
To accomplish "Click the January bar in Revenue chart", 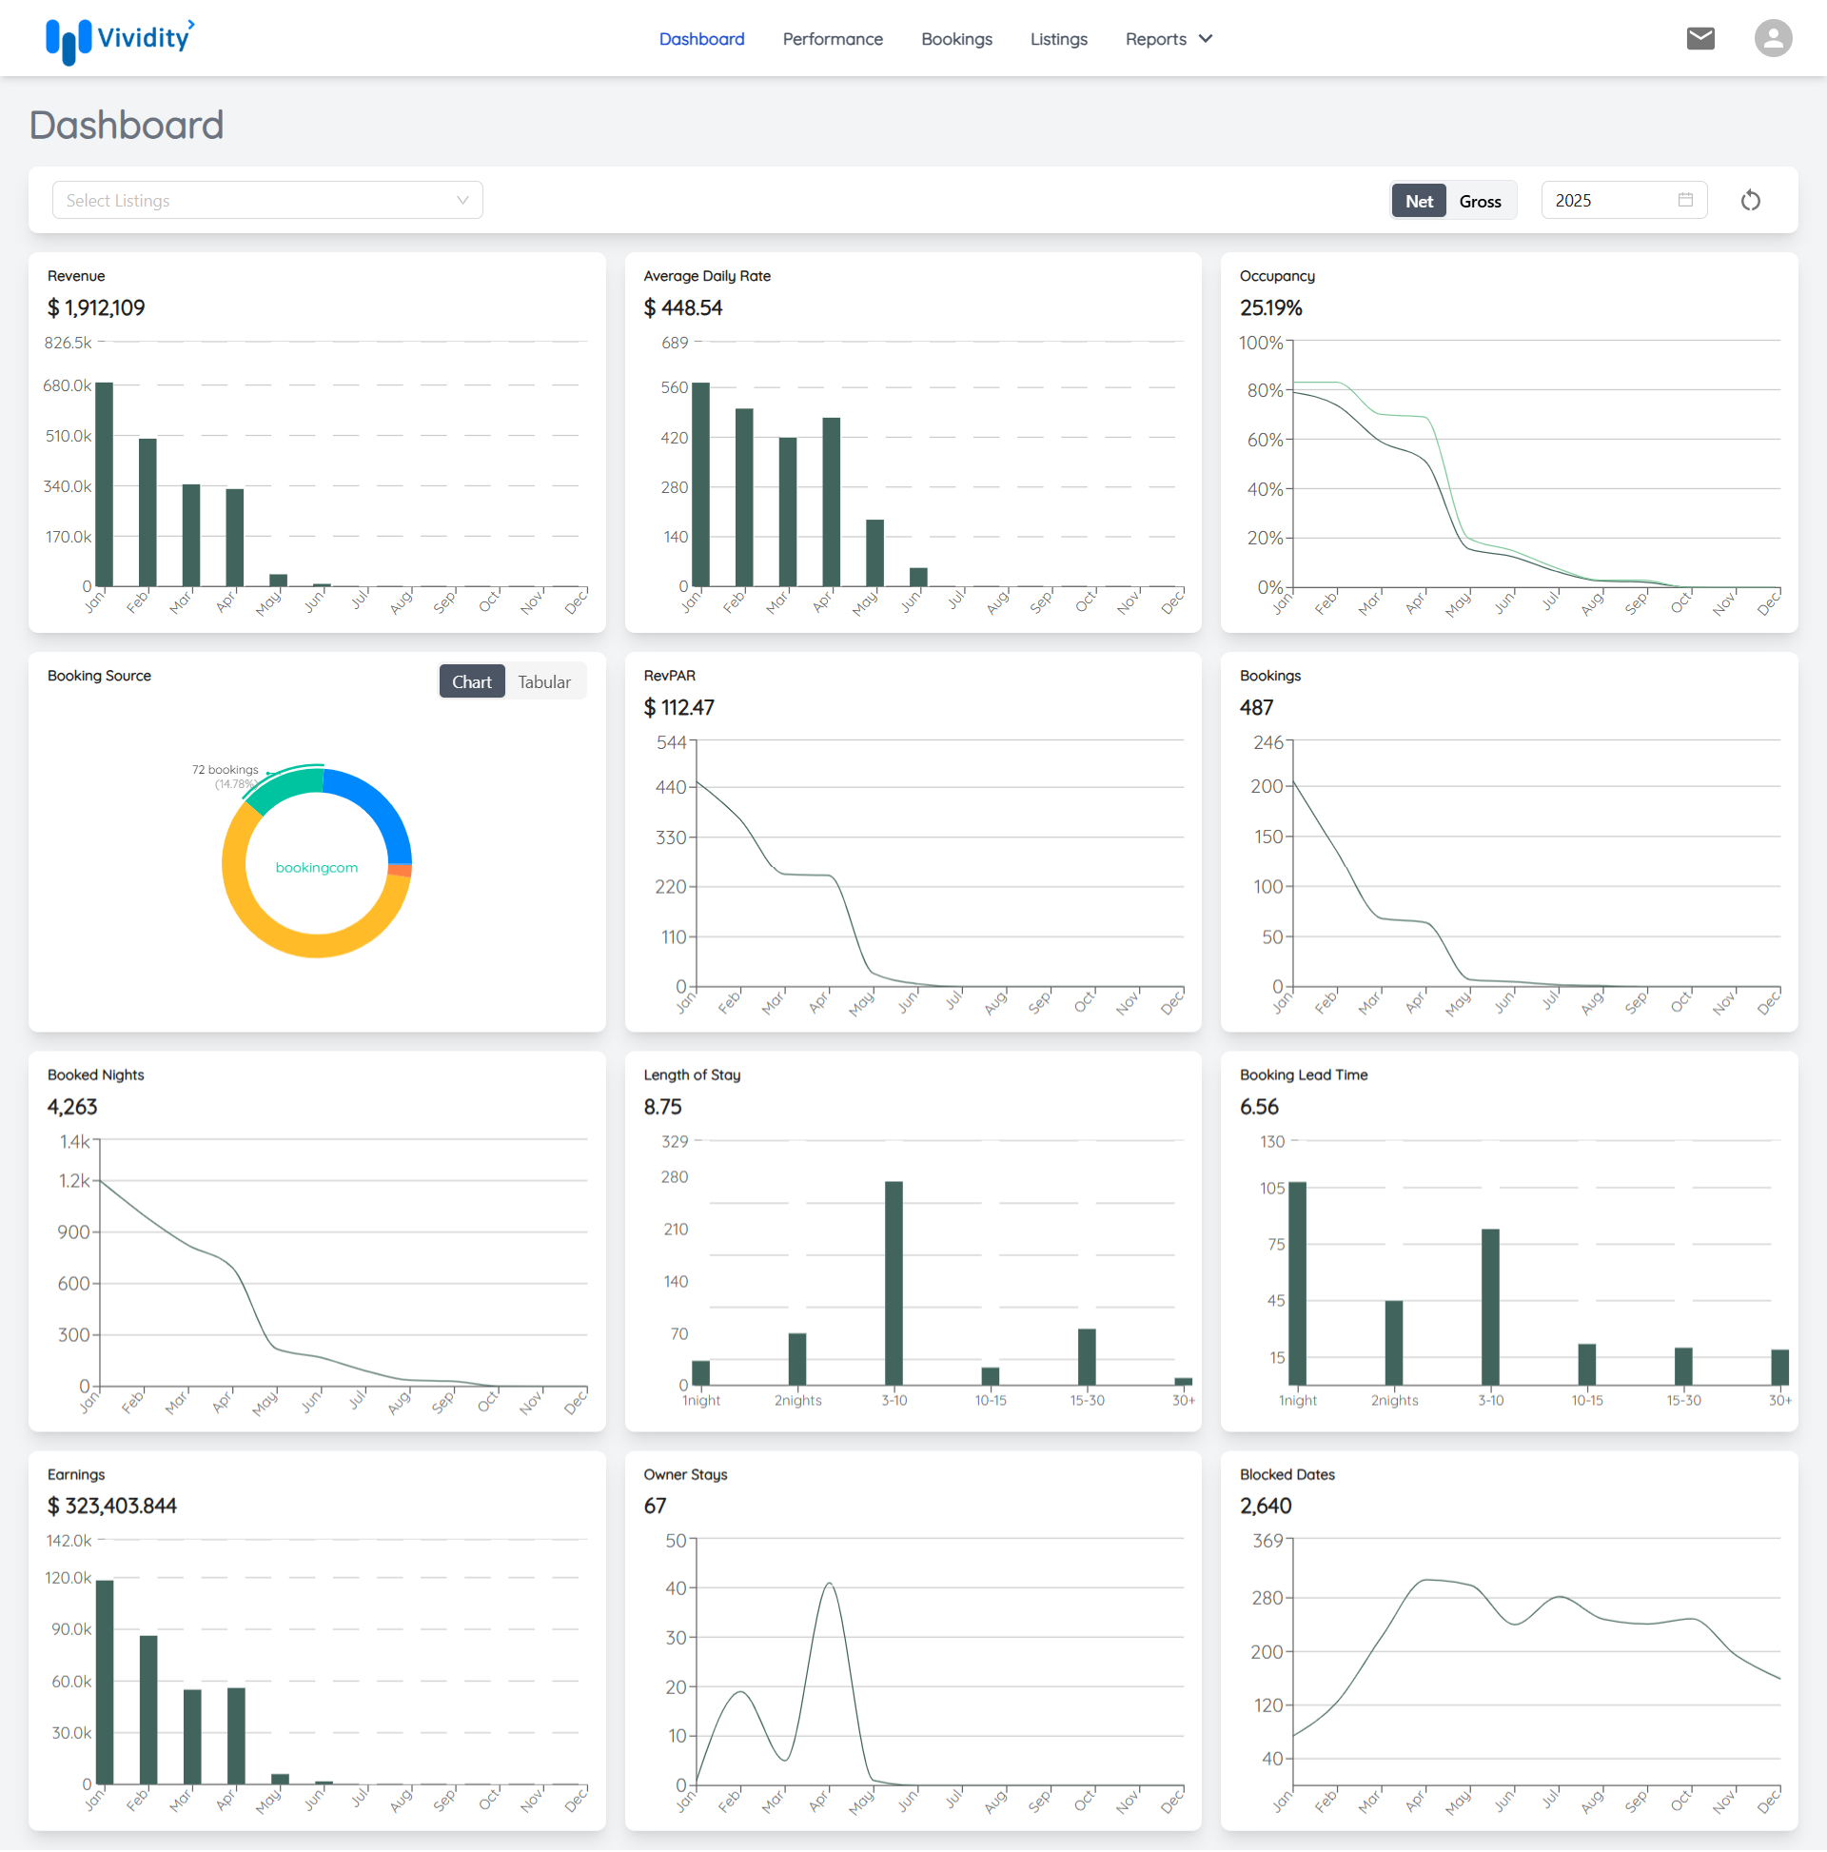I will tap(104, 484).
